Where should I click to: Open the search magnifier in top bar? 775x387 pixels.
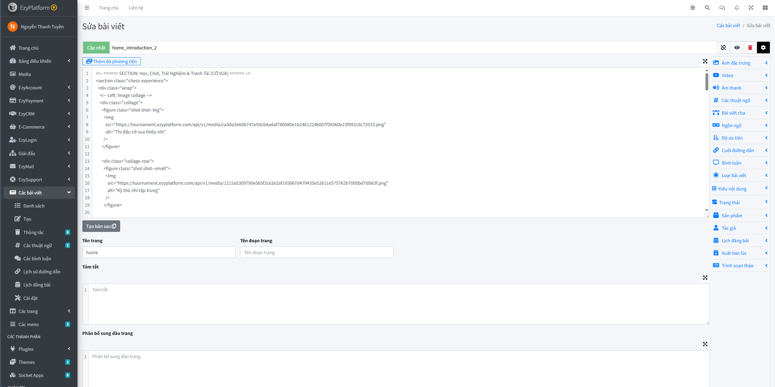click(x=707, y=8)
